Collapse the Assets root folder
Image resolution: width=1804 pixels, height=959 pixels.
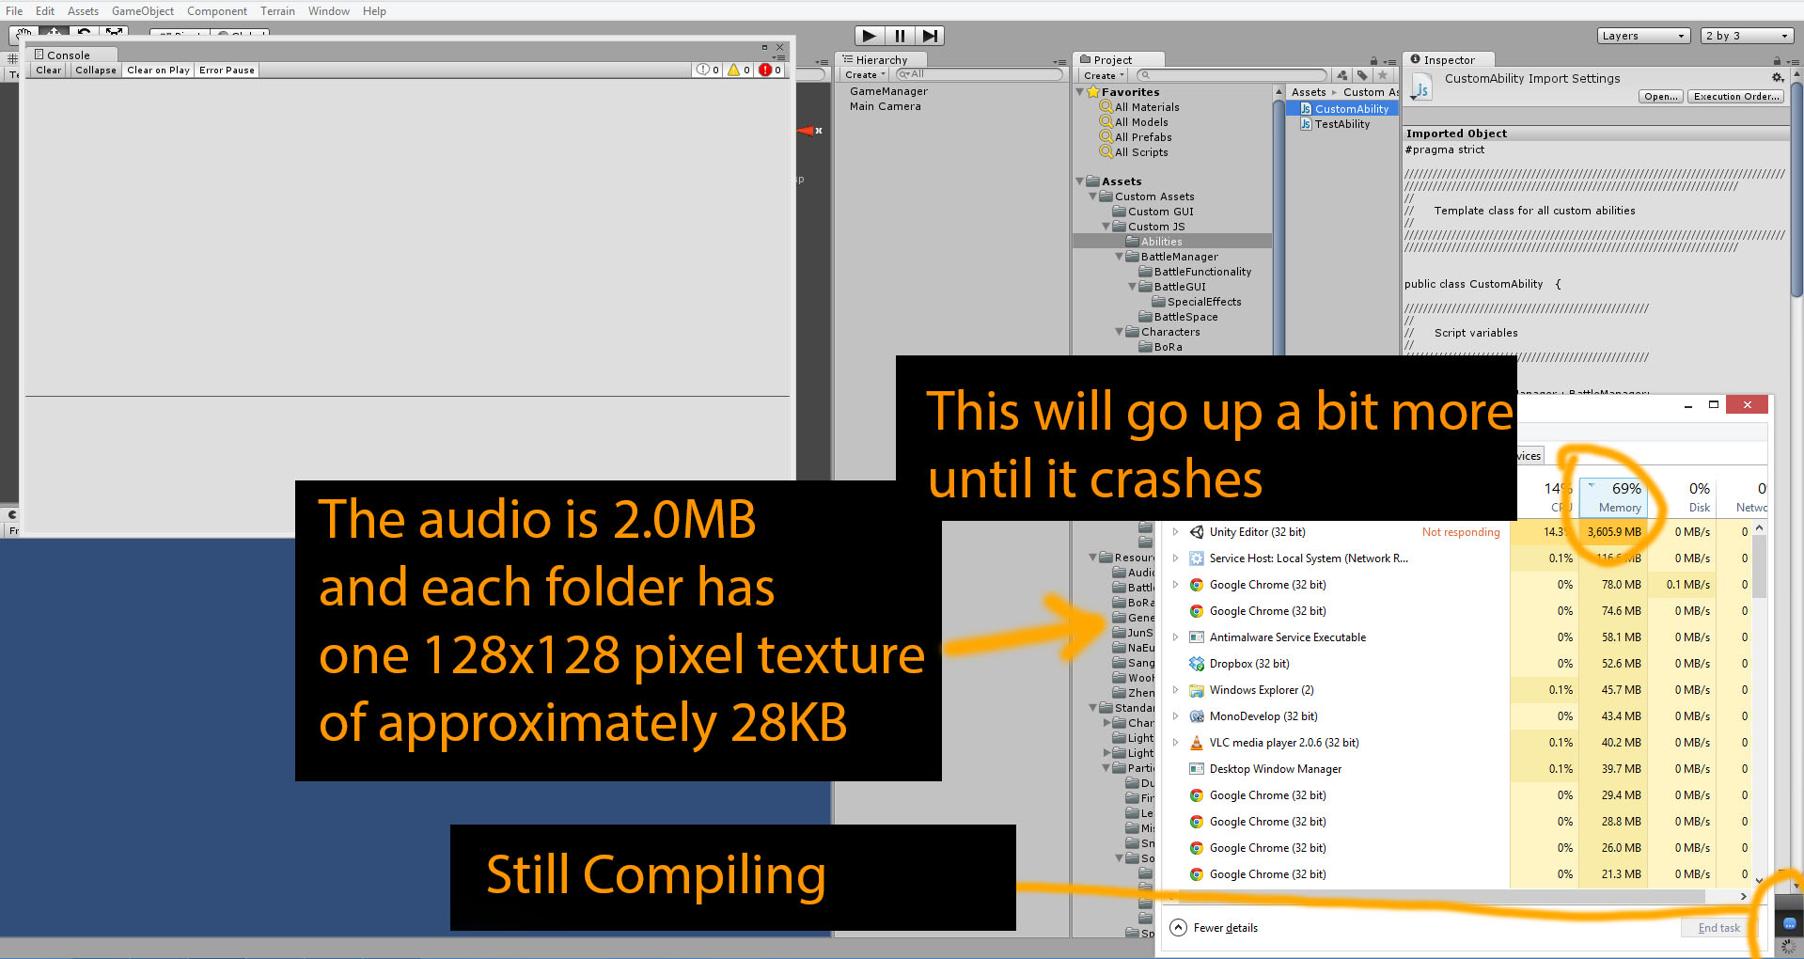click(x=1080, y=181)
